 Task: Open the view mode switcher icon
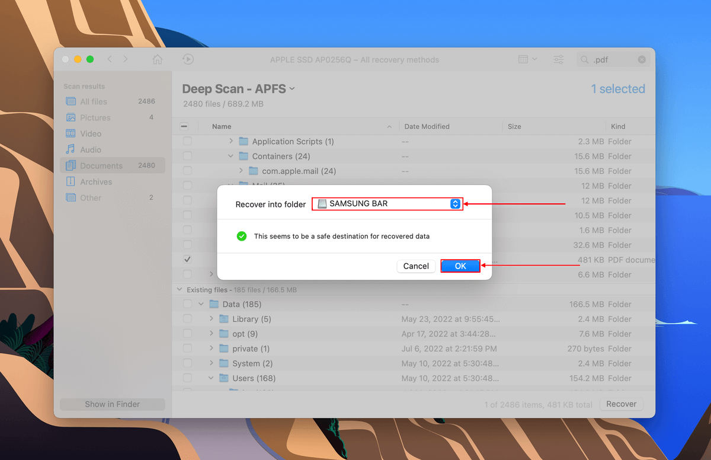527,59
